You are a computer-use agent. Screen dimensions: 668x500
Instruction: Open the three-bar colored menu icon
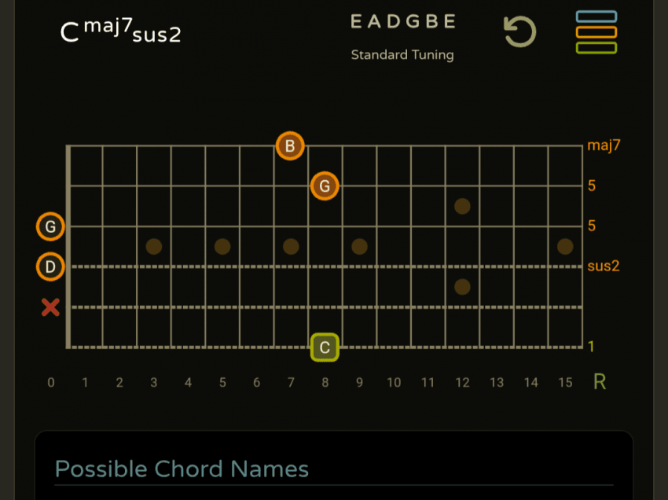click(596, 32)
